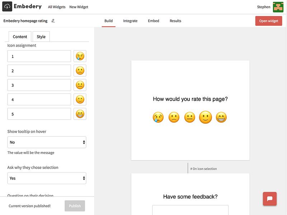Click the 'Have some feedback?' heading
The image size is (287, 215).
click(x=190, y=196)
